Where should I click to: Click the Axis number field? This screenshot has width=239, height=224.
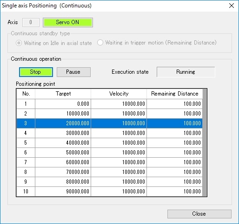(x=31, y=22)
